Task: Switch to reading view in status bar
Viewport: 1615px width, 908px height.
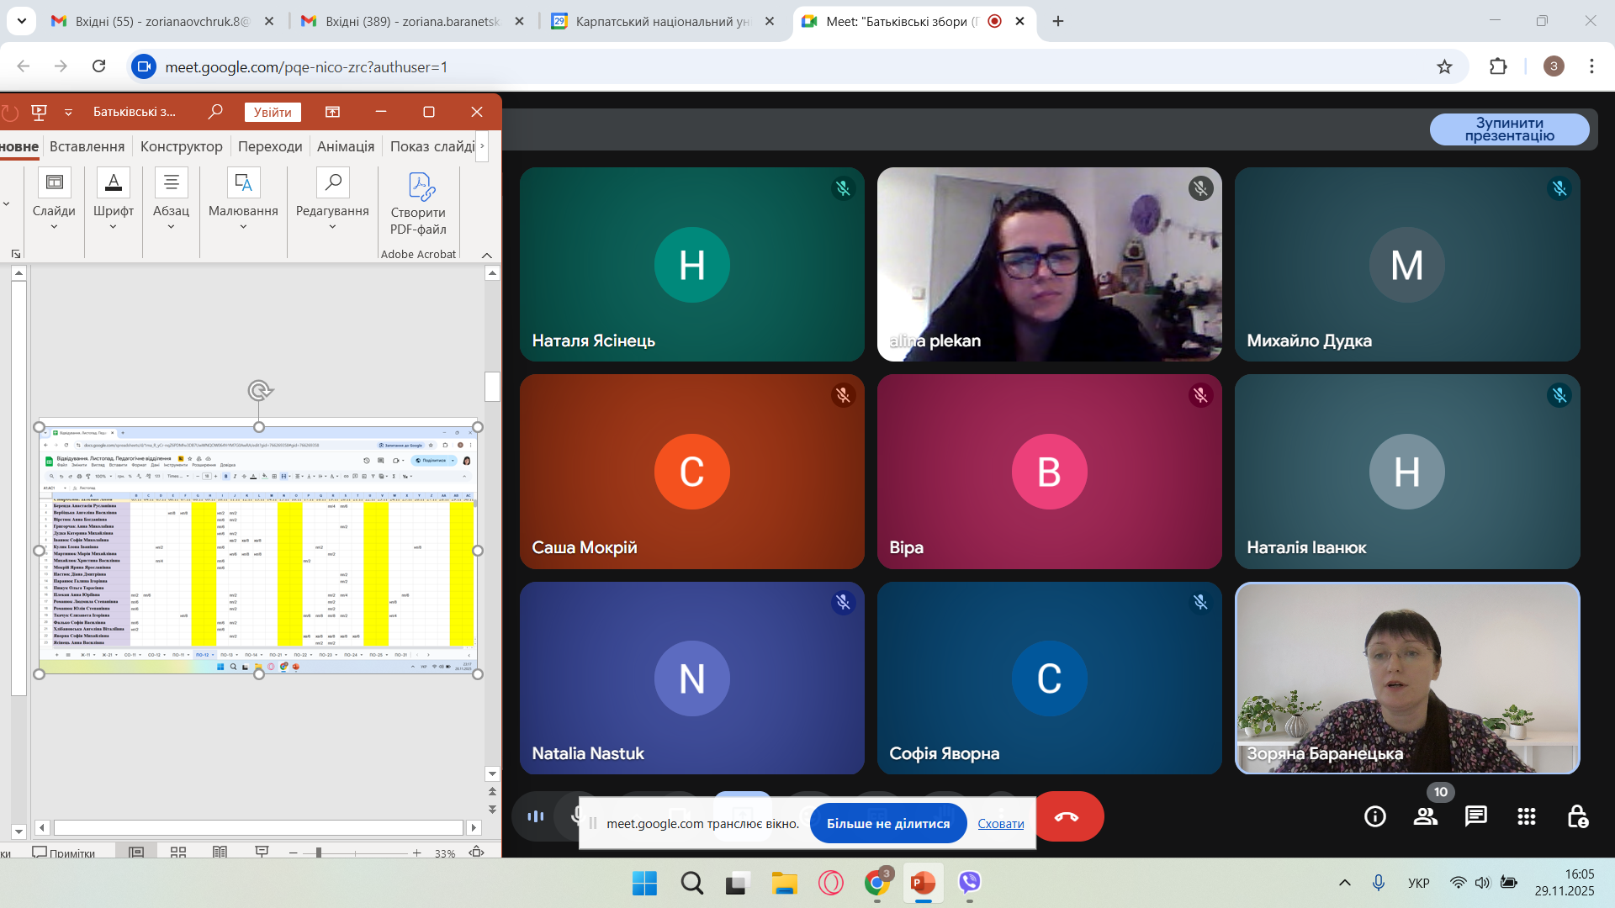Action: click(220, 853)
